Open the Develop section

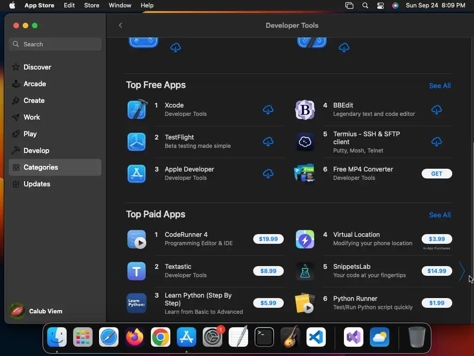pyautogui.click(x=55, y=151)
